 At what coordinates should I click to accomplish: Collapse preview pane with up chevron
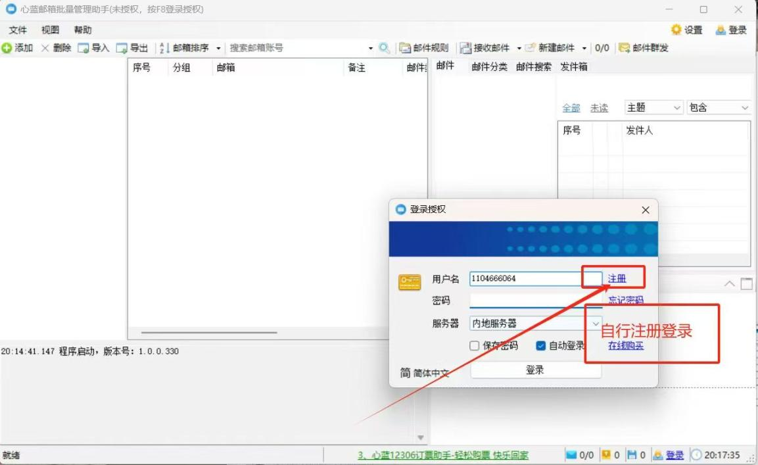click(730, 284)
